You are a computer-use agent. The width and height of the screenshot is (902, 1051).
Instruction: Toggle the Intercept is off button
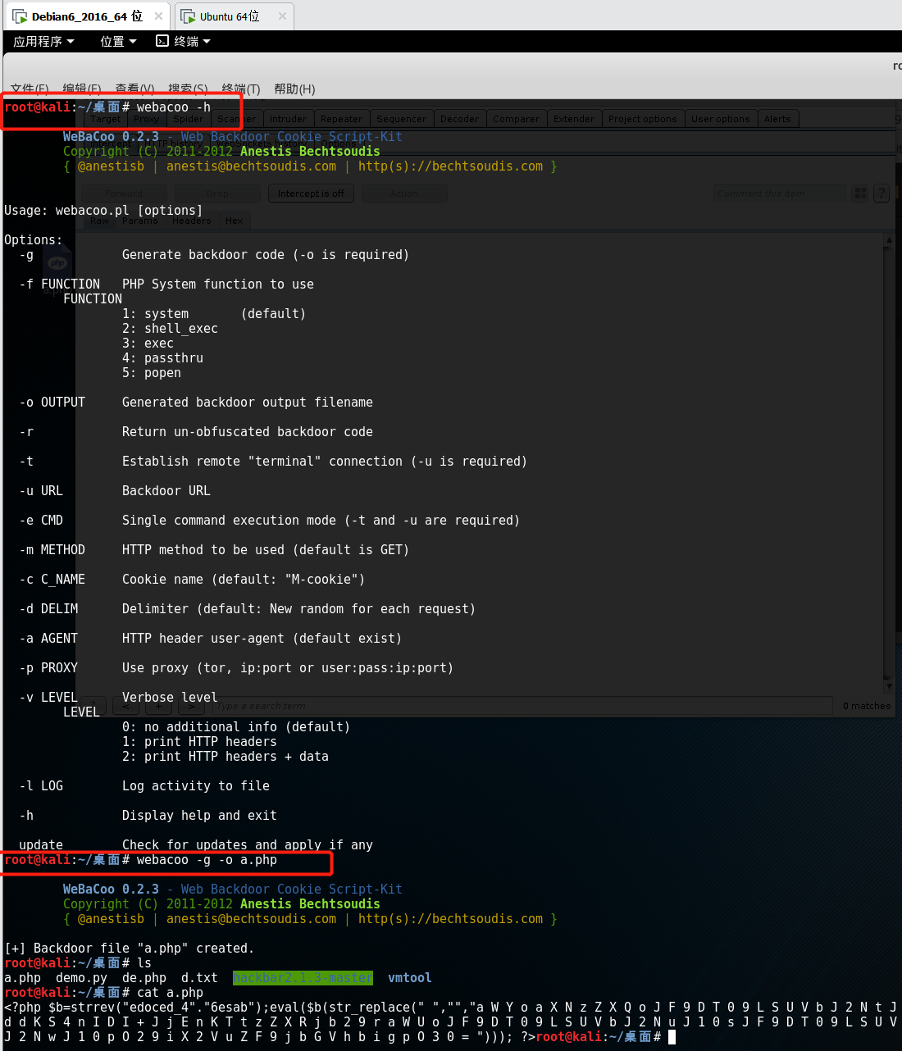tap(312, 193)
